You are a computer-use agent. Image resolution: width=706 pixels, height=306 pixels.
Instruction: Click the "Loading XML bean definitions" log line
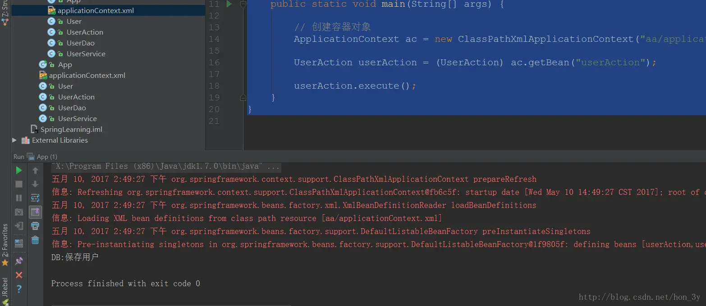[x=247, y=218]
